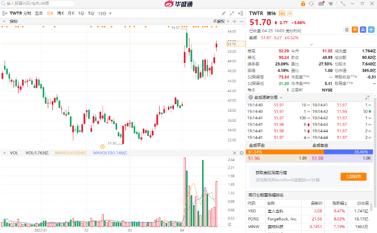
Task: Open customer service headset icon
Action: pyautogui.click(x=311, y=4)
